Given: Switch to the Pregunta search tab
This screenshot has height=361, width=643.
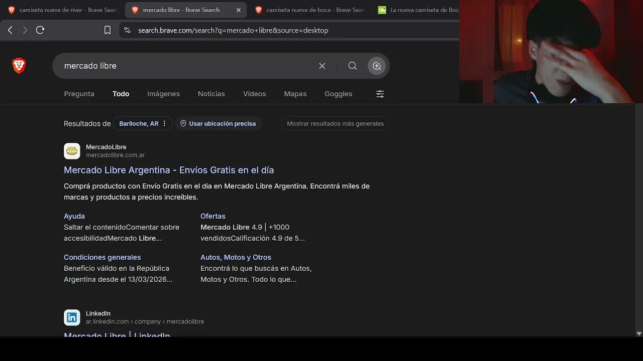Looking at the screenshot, I should (x=79, y=94).
